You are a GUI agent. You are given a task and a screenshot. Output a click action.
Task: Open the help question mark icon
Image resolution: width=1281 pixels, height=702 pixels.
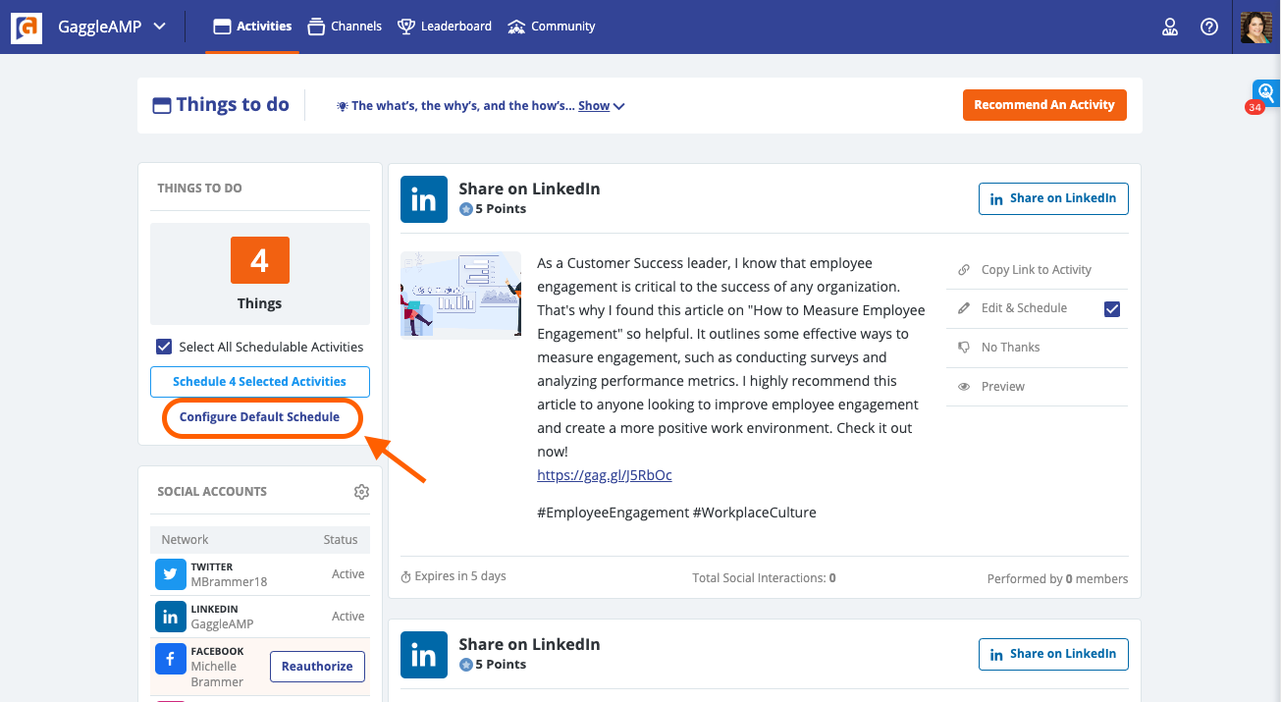(1209, 27)
